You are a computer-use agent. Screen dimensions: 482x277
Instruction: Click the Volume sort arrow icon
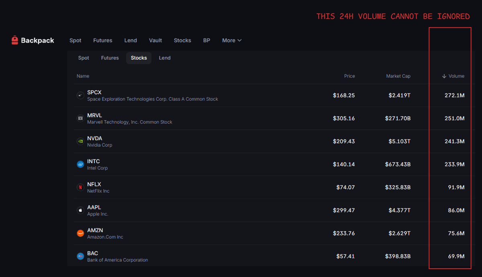pos(444,76)
